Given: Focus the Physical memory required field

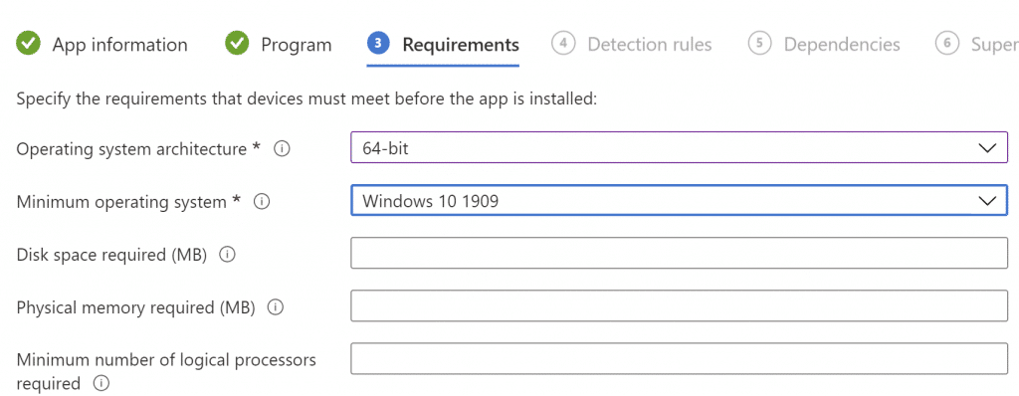Looking at the screenshot, I should (679, 305).
